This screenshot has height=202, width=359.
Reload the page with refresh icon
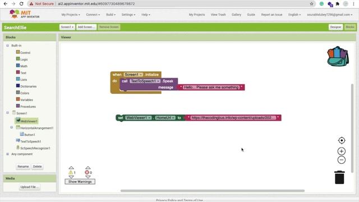coord(21,4)
